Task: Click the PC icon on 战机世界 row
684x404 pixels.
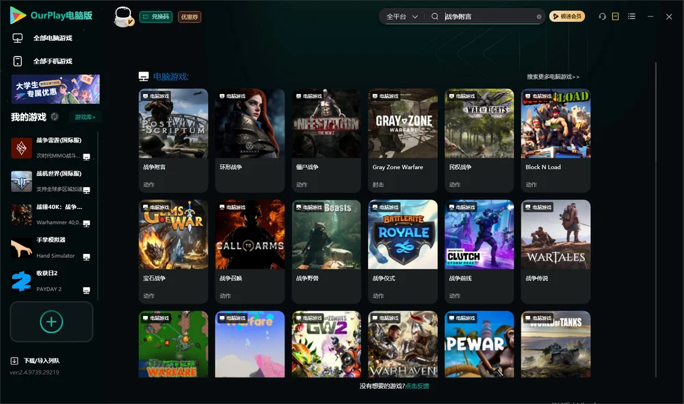Action: pyautogui.click(x=86, y=190)
